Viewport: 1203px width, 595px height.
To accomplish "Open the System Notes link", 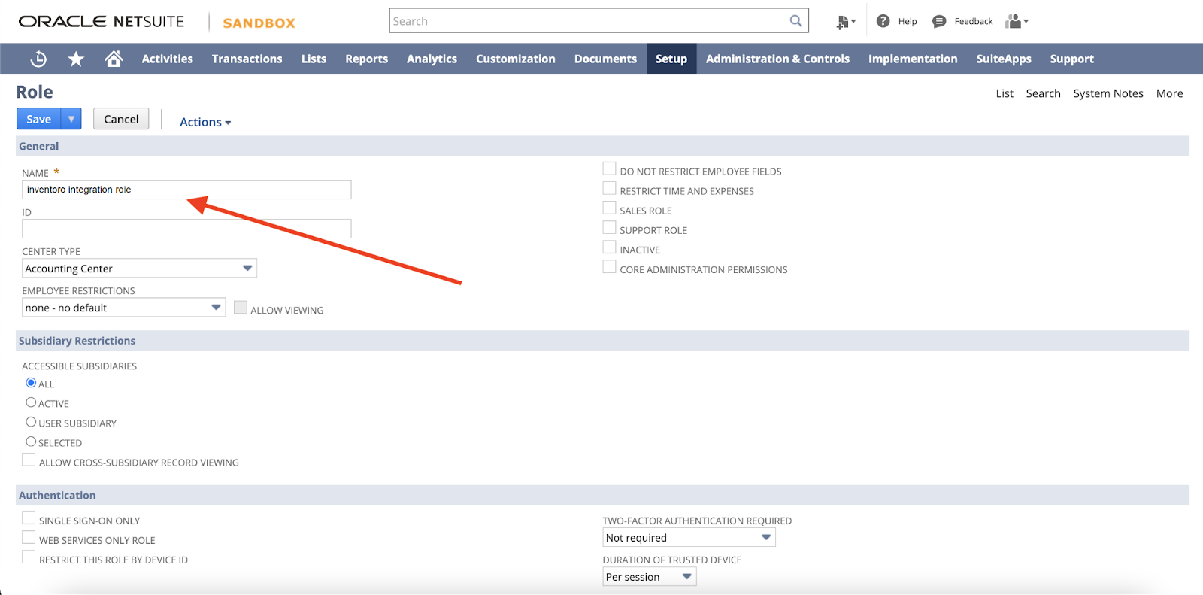I will pyautogui.click(x=1108, y=93).
